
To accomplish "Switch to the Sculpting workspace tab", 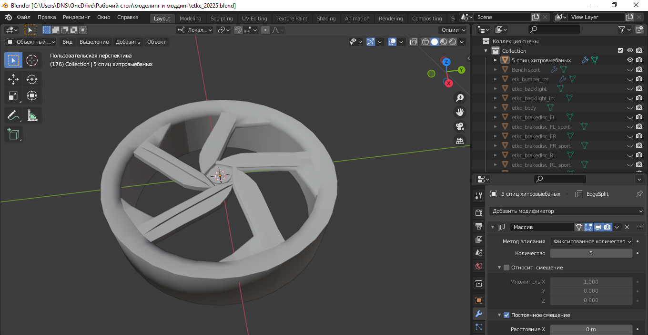I will (x=222, y=19).
